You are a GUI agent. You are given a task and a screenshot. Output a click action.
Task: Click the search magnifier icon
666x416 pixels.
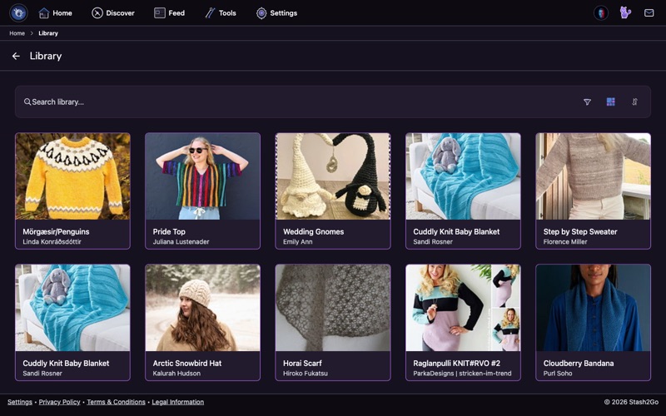click(x=27, y=102)
